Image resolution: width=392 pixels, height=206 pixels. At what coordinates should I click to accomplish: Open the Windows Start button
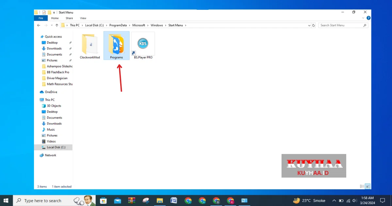(x=6, y=200)
